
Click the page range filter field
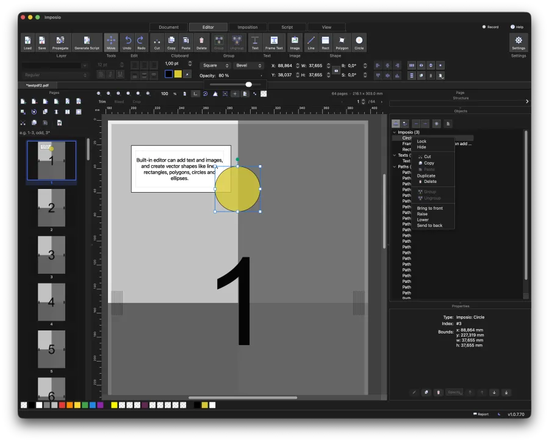pyautogui.click(x=52, y=133)
